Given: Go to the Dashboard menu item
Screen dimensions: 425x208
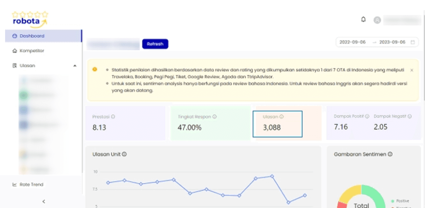Looking at the screenshot, I should pyautogui.click(x=43, y=36).
